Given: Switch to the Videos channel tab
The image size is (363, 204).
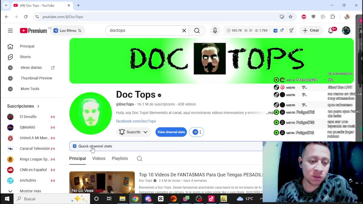Looking at the screenshot, I should tap(99, 158).
